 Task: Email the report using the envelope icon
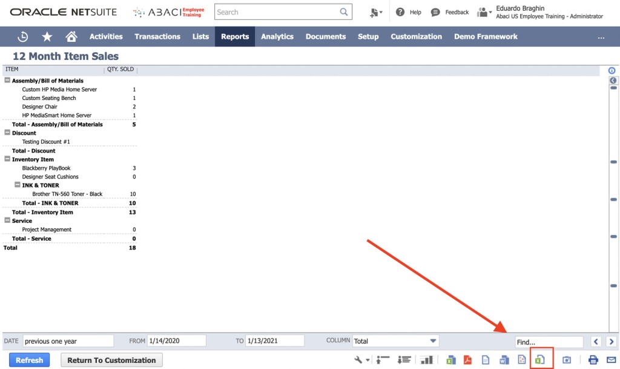tap(611, 360)
